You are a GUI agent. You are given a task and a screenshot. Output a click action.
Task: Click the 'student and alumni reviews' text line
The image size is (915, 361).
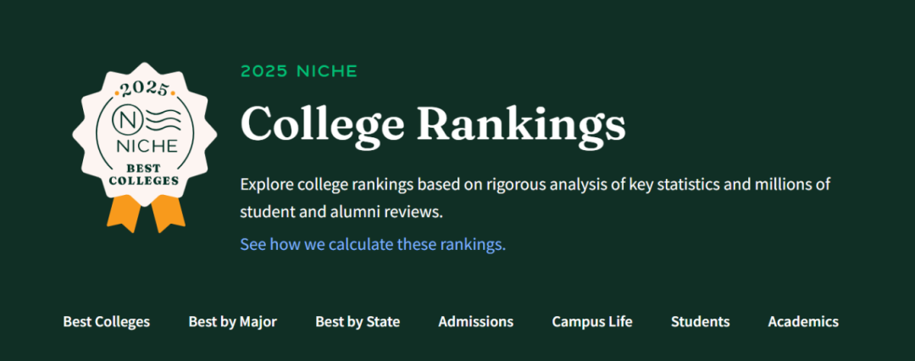tap(341, 211)
